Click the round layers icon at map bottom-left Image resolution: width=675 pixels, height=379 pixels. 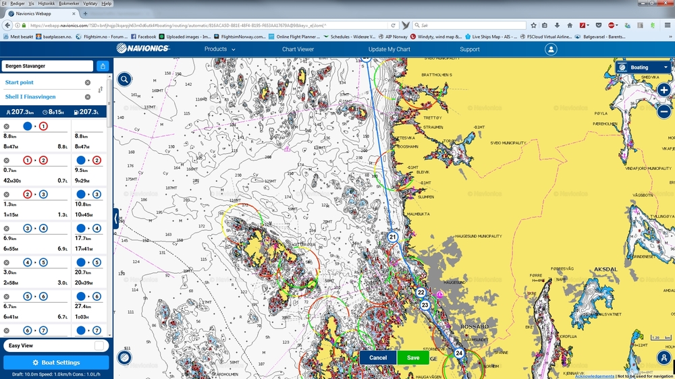click(124, 357)
